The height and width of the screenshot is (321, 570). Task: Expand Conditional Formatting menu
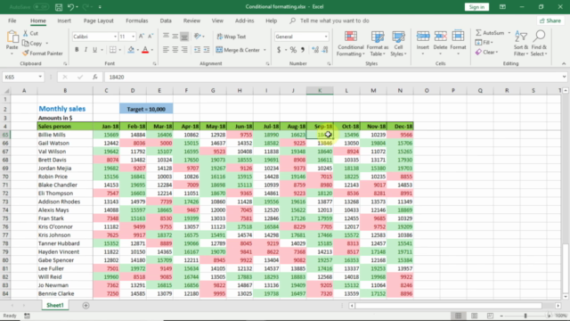coord(350,44)
